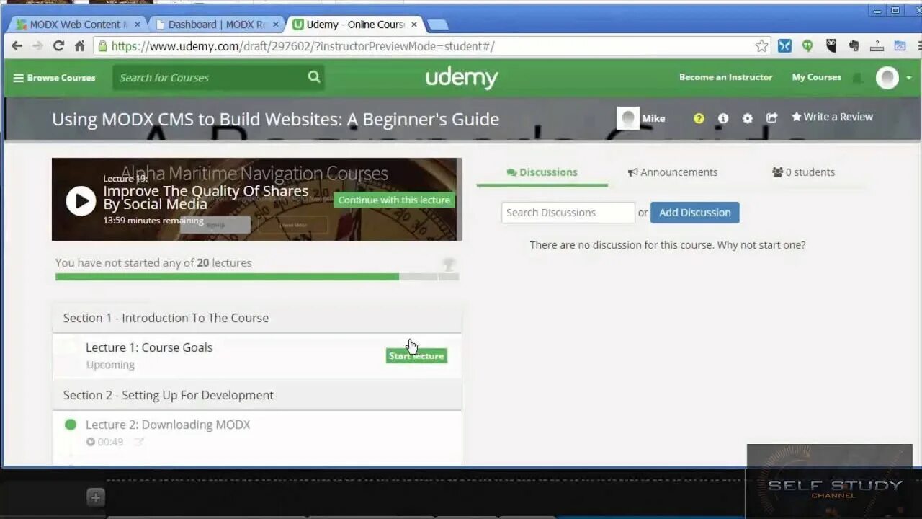Go back with the browser back arrow
922x519 pixels.
click(17, 46)
